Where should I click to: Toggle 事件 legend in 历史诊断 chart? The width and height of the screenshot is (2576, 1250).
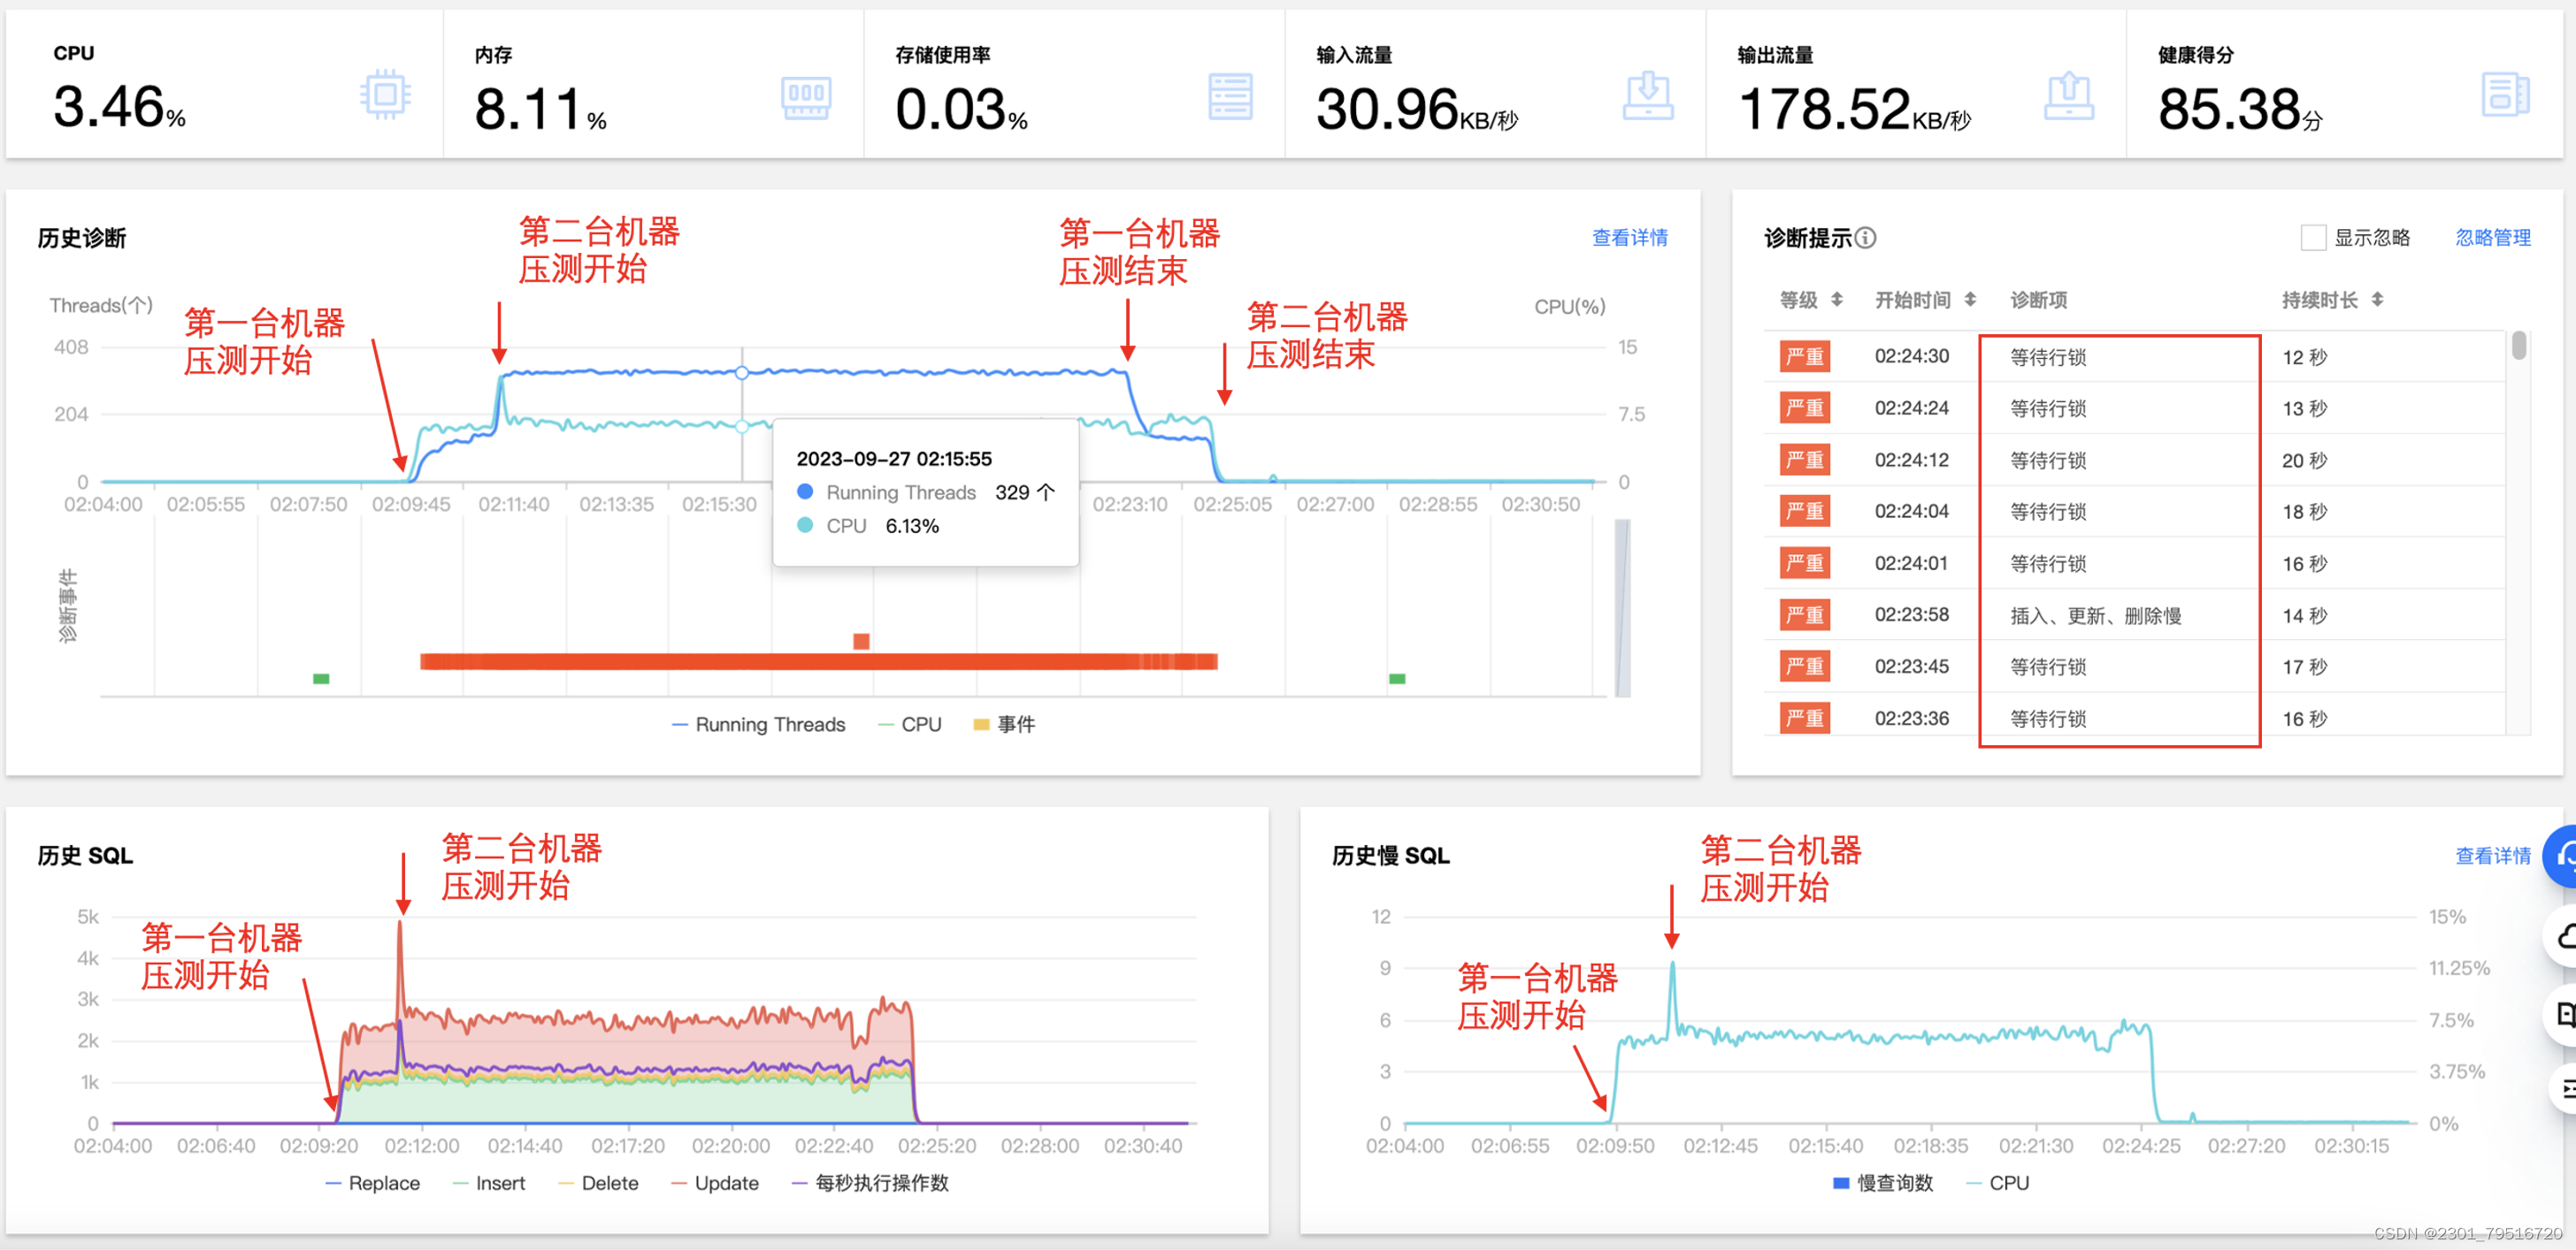pos(1004,724)
